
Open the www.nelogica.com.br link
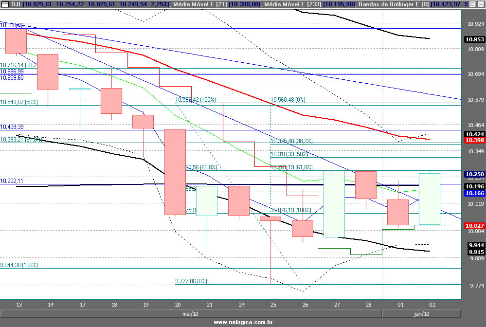pyautogui.click(x=243, y=322)
